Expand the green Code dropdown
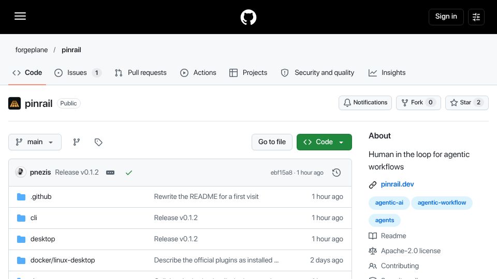 click(x=324, y=142)
